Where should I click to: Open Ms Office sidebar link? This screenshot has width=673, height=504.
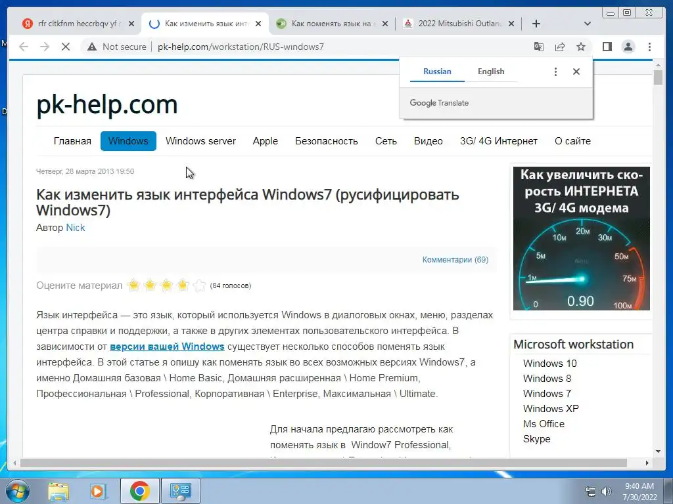point(544,424)
